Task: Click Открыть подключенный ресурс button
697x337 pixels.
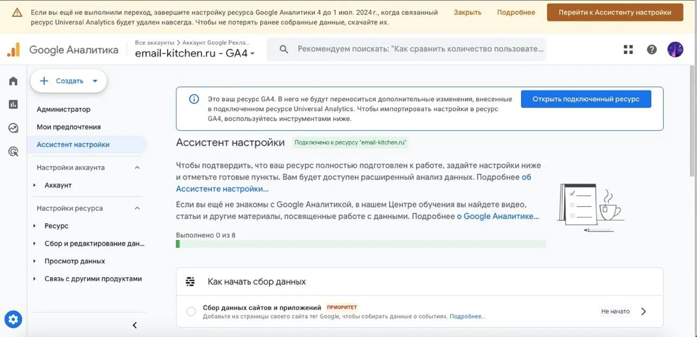Action: pyautogui.click(x=586, y=99)
